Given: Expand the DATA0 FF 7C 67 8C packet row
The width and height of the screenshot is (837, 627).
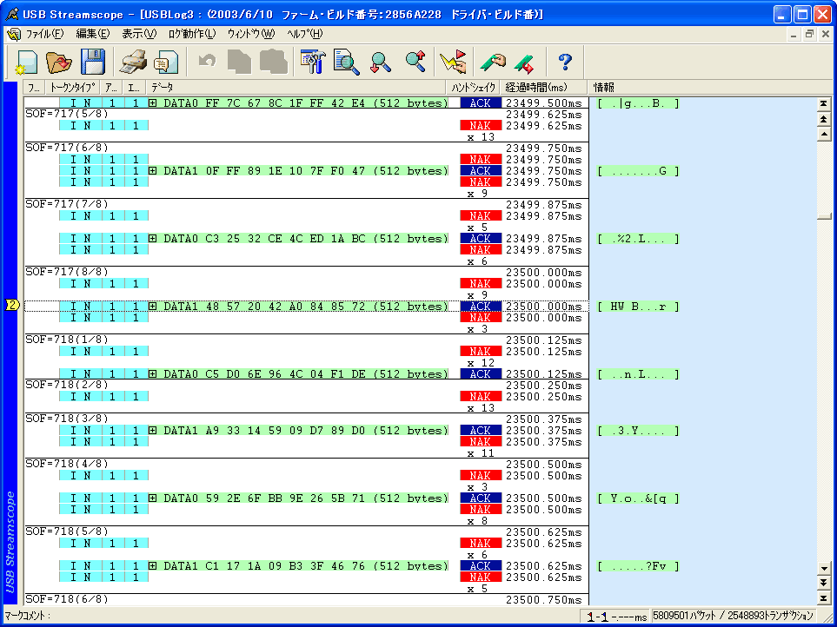Looking at the screenshot, I should [x=153, y=102].
